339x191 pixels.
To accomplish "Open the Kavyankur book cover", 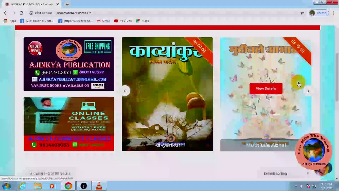I will pyautogui.click(x=167, y=94).
